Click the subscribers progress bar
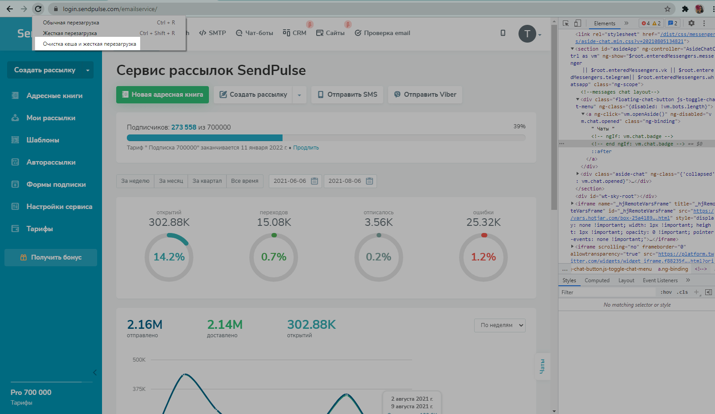This screenshot has height=414, width=715. (326, 138)
